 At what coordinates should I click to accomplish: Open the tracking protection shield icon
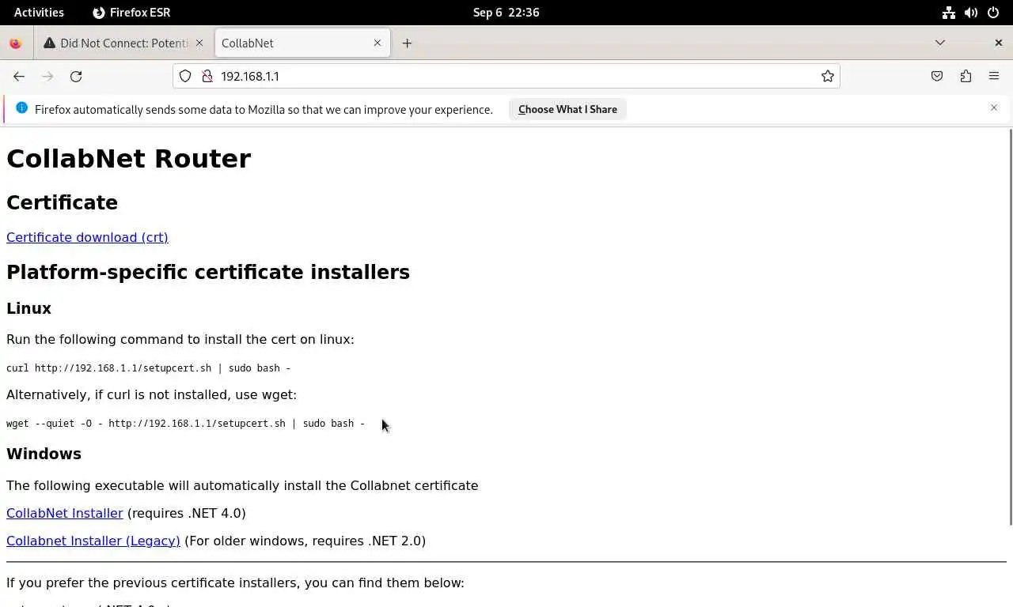tap(185, 76)
